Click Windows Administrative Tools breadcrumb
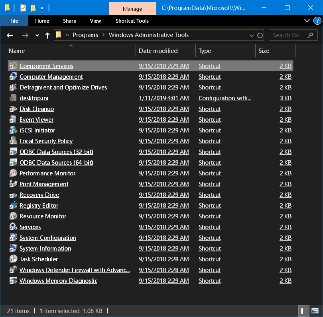The height and width of the screenshot is (317, 323). 149,35
